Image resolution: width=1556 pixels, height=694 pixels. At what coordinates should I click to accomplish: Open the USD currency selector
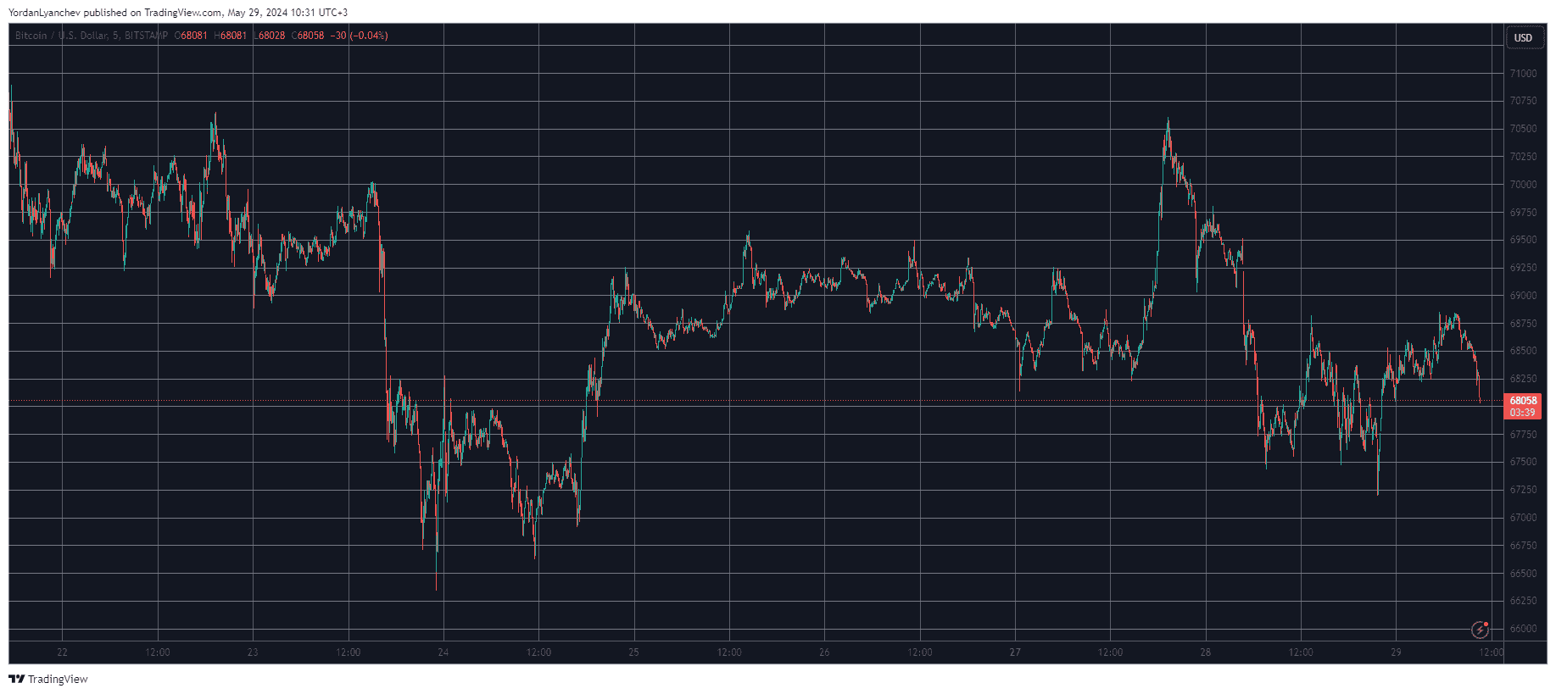click(1524, 37)
